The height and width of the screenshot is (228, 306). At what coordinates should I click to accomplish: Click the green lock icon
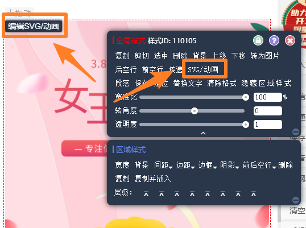point(258,40)
